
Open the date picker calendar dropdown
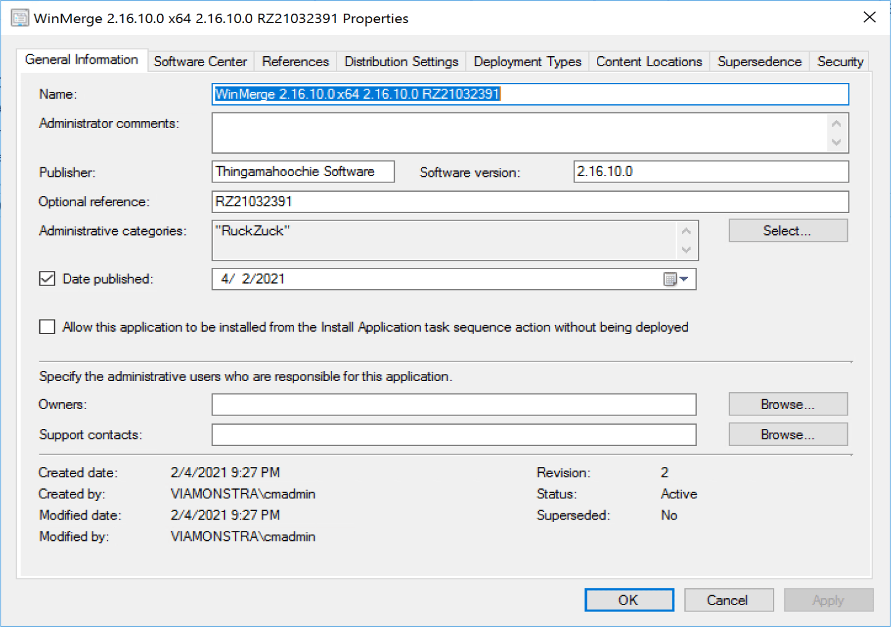(x=684, y=279)
